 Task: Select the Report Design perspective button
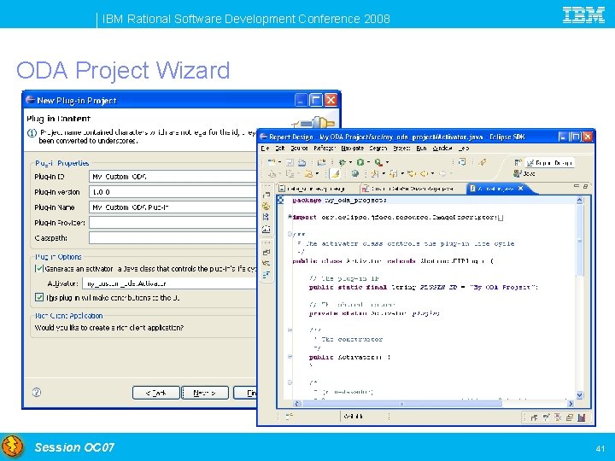(x=550, y=162)
